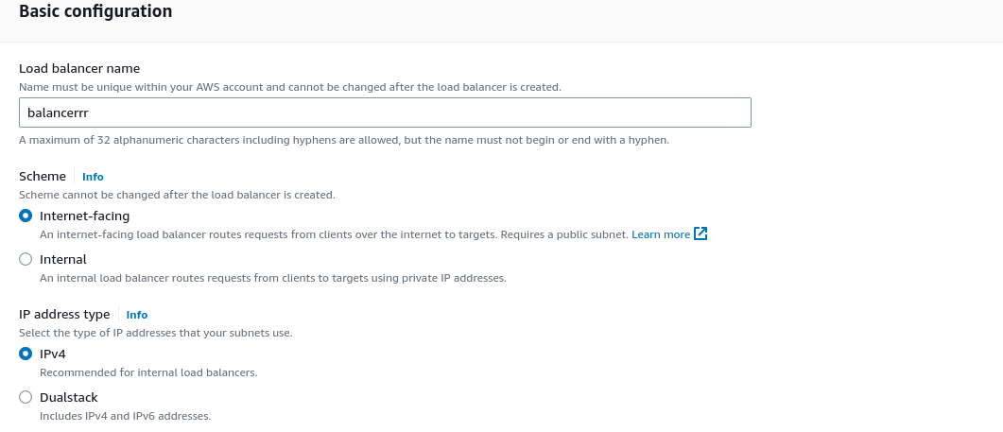Click the 'Includes IPv4 and IPv6 addresses' description
Image resolution: width=1003 pixels, height=432 pixels.
point(126,416)
